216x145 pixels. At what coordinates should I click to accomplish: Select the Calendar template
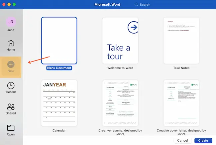(x=59, y=103)
